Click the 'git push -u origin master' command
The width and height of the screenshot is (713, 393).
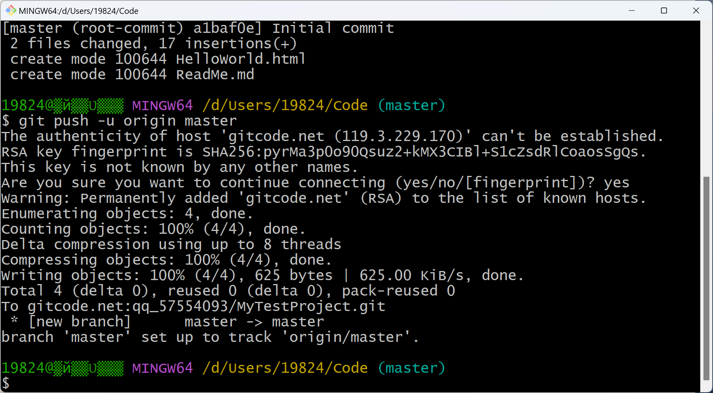(x=127, y=121)
